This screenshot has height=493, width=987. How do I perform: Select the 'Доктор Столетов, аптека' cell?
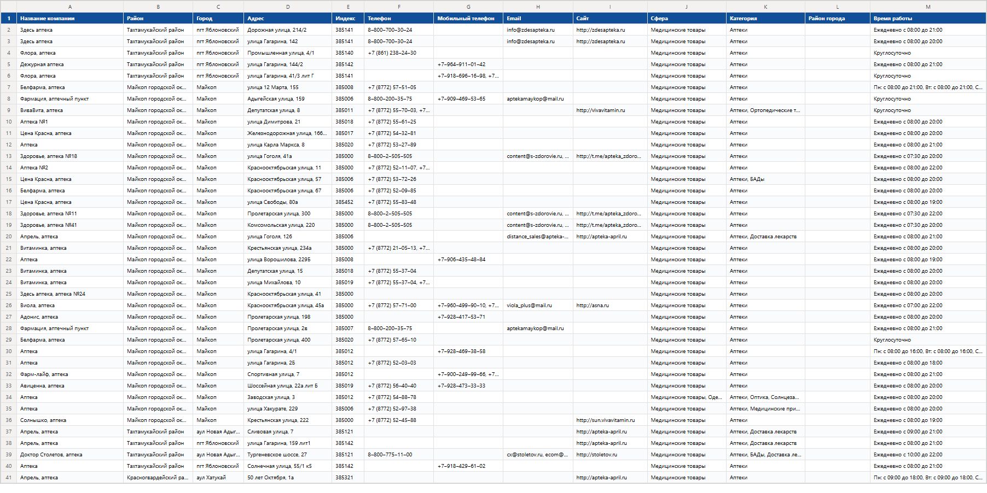pos(70,454)
